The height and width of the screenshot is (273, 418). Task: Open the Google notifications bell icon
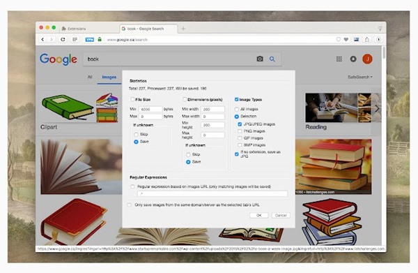353,59
